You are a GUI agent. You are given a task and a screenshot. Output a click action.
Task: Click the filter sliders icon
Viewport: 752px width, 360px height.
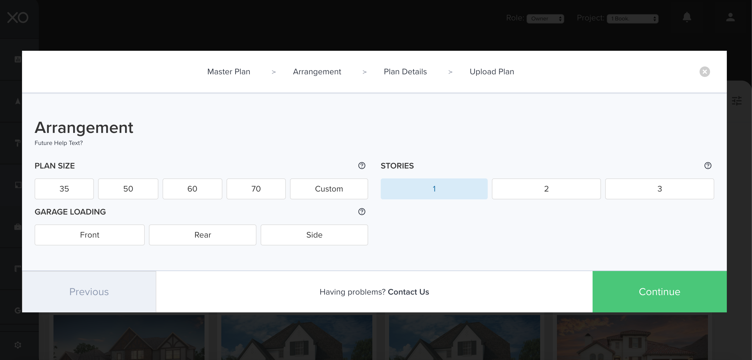[x=737, y=101]
